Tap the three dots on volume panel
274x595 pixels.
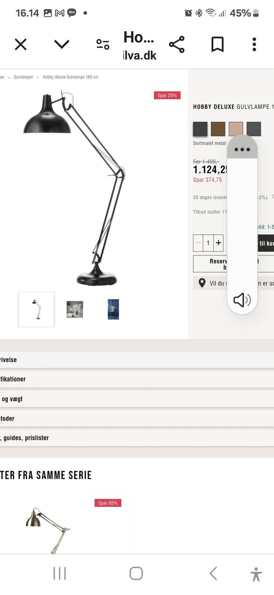click(242, 149)
